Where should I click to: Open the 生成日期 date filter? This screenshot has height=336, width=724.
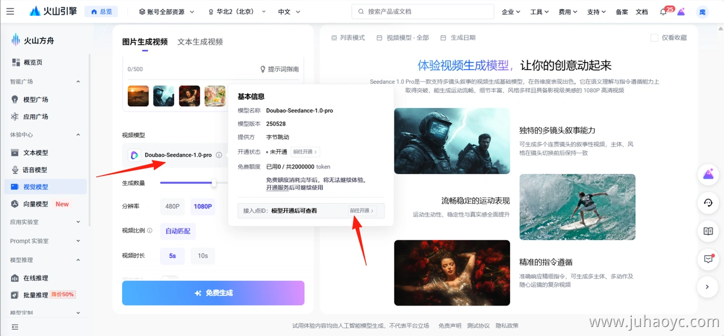click(x=458, y=38)
